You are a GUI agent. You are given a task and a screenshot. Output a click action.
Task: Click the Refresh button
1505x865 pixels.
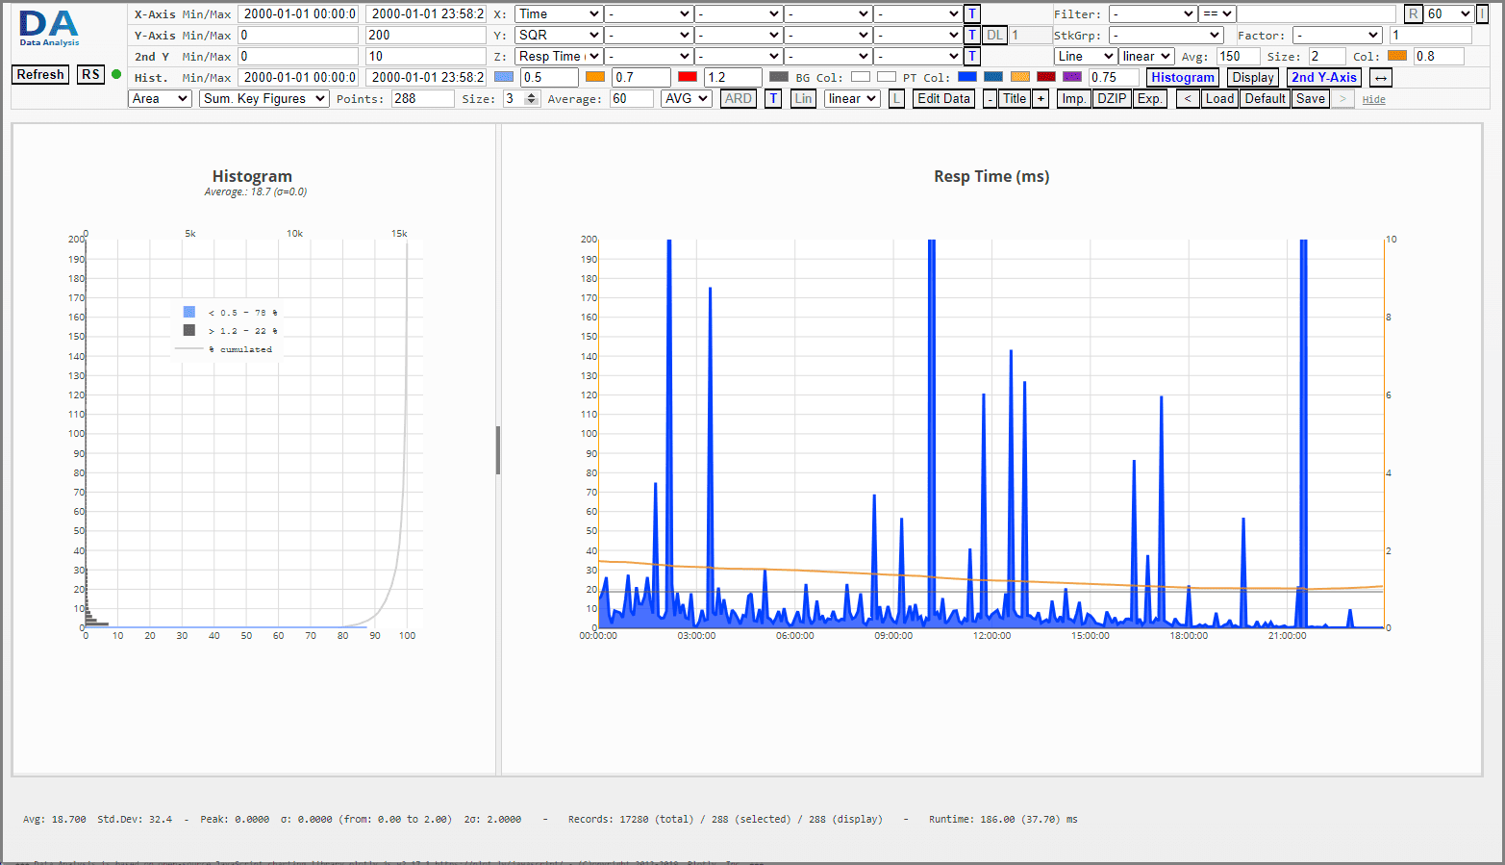point(39,74)
